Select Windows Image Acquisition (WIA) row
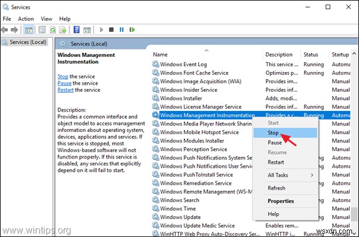Image resolution: width=359 pixels, height=237 pixels. (251, 81)
